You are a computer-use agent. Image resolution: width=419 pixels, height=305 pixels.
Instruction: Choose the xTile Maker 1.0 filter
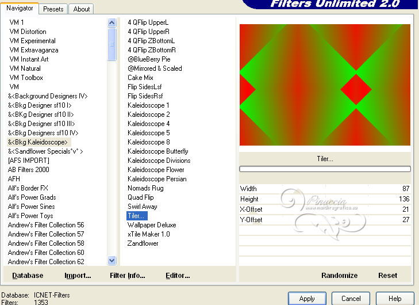[x=148, y=234]
